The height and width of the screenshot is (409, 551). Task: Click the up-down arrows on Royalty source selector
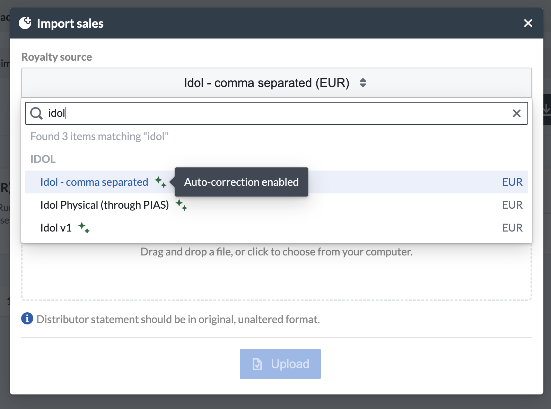point(363,83)
